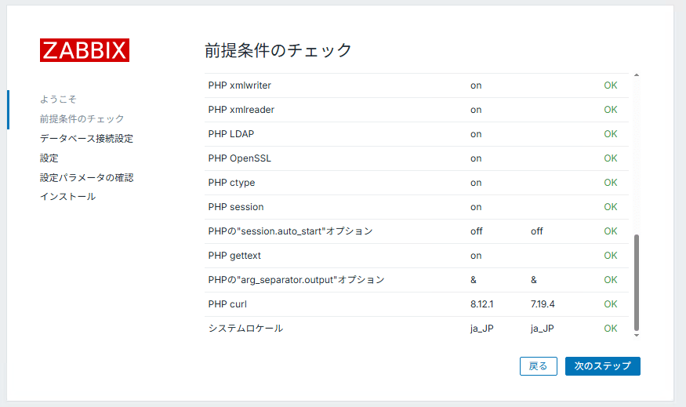
Task: Click scrollbar down arrow in requirements list
Action: tap(636, 335)
